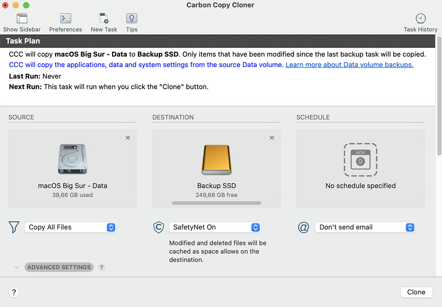The width and height of the screenshot is (442, 307).
Task: Click the Task Plan header
Action: pyautogui.click(x=218, y=41)
